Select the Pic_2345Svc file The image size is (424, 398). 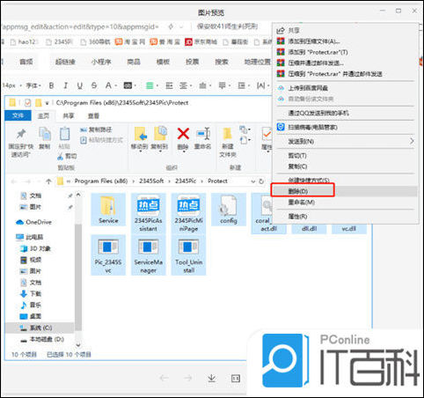(x=108, y=255)
